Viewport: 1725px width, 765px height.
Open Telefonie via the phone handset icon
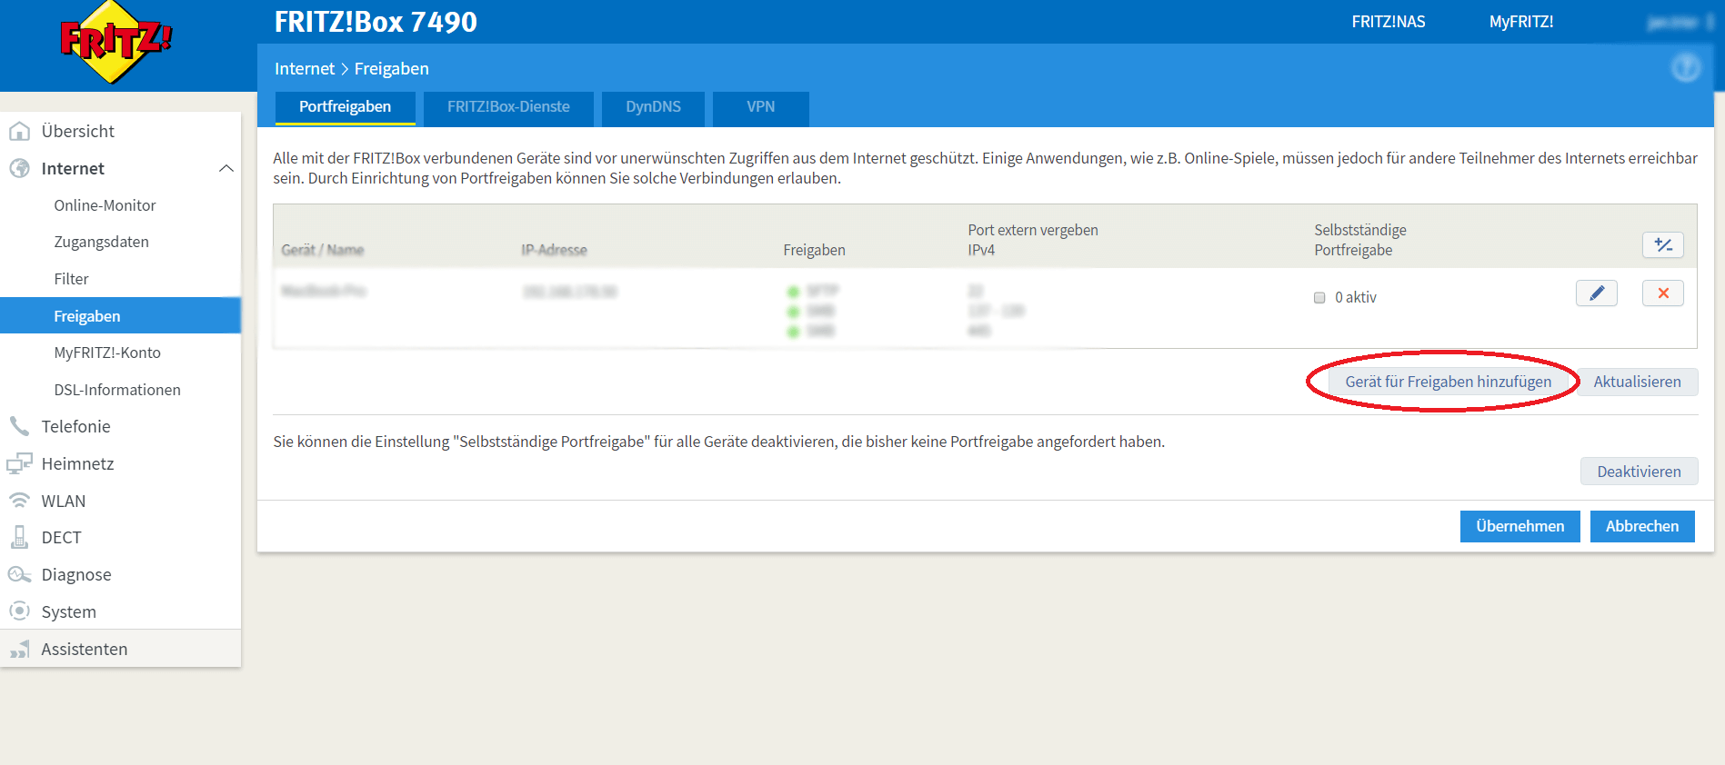pos(19,426)
